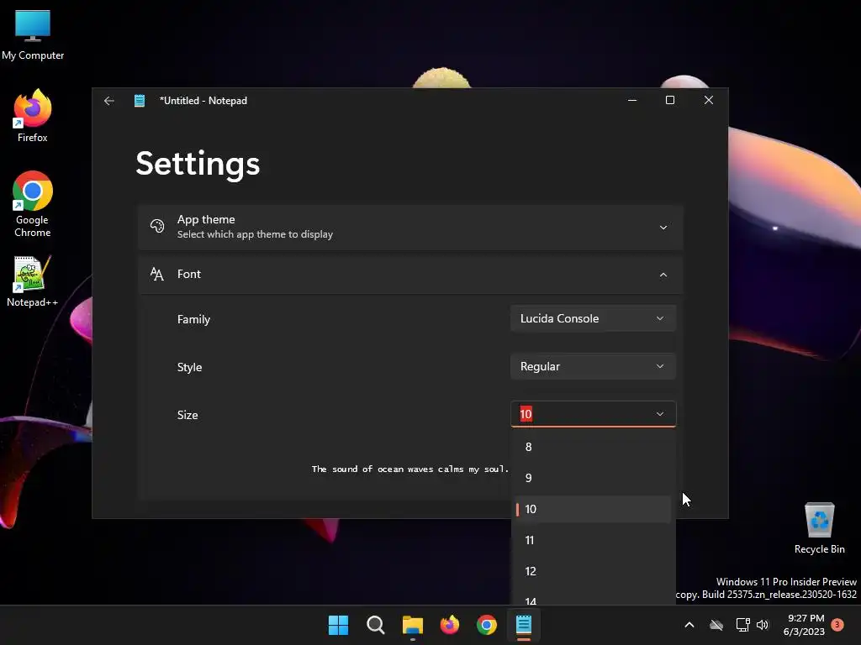Open the Family dropdown showing Lucida Console
The width and height of the screenshot is (861, 645).
point(593,318)
